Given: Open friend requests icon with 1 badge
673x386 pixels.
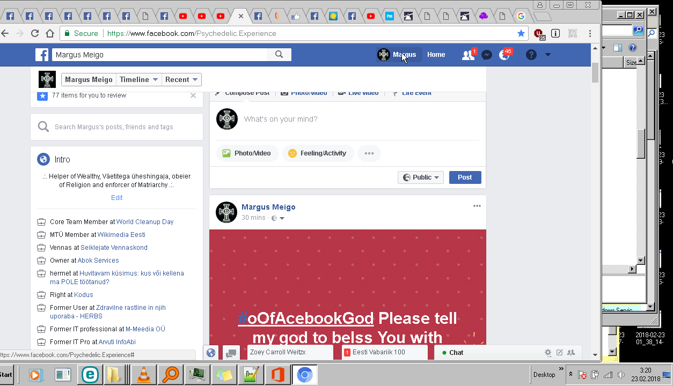Looking at the screenshot, I should 469,55.
